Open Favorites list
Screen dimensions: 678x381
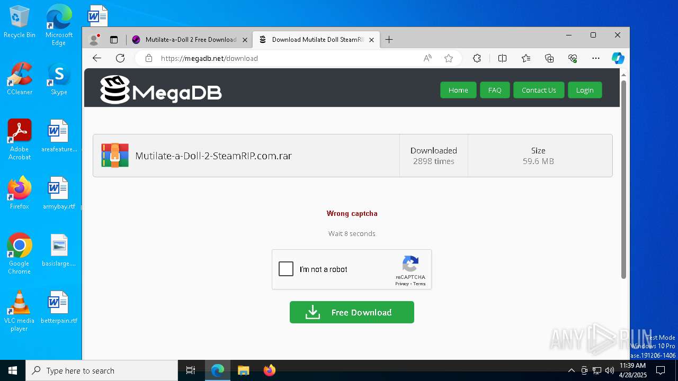(x=525, y=58)
